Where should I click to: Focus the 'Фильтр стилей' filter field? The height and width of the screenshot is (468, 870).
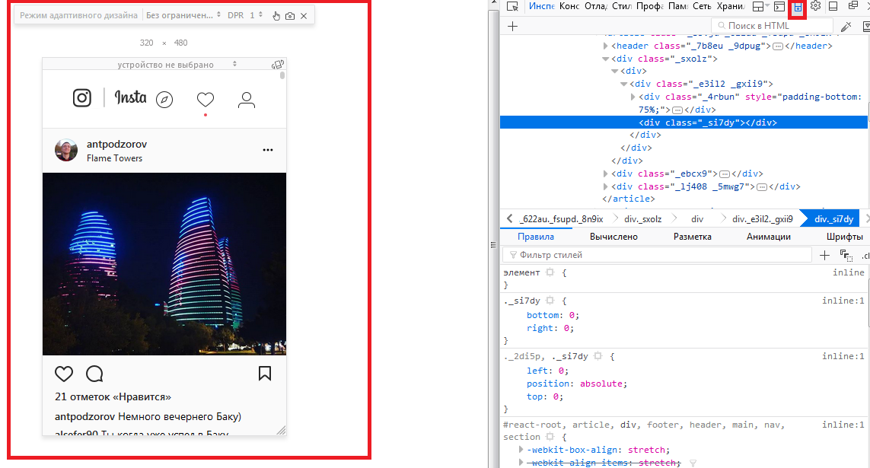[x=658, y=255]
